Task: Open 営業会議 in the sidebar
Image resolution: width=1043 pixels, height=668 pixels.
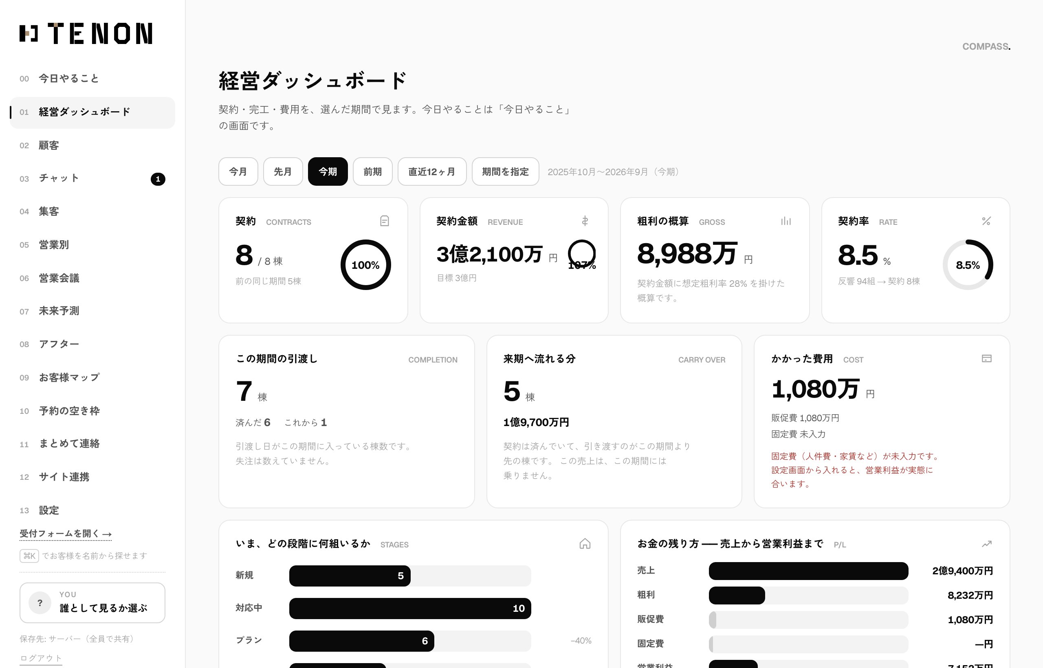Action: pyautogui.click(x=92, y=279)
